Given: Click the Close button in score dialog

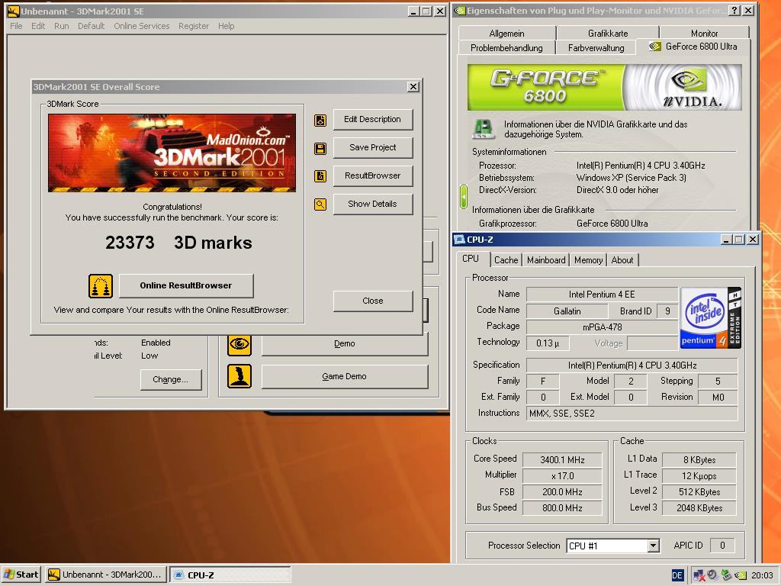Looking at the screenshot, I should [372, 301].
